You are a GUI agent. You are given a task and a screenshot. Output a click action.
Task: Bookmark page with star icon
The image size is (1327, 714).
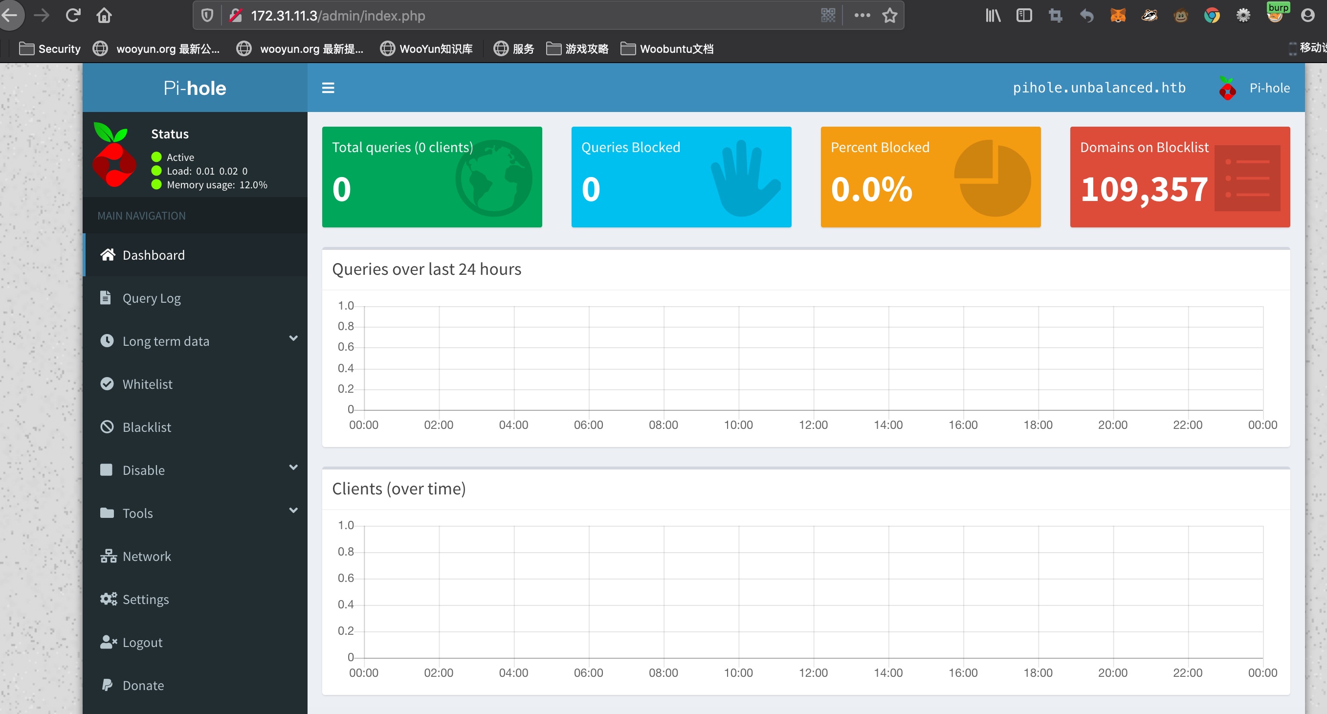pos(890,16)
